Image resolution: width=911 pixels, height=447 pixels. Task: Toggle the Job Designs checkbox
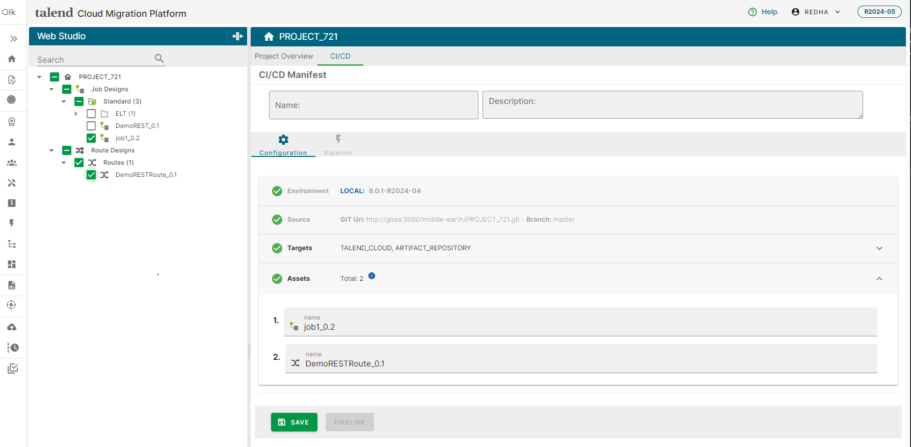tap(67, 89)
